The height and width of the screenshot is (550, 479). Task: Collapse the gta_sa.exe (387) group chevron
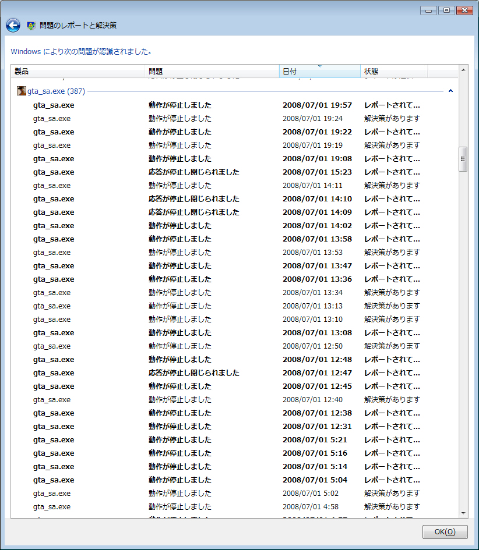450,91
